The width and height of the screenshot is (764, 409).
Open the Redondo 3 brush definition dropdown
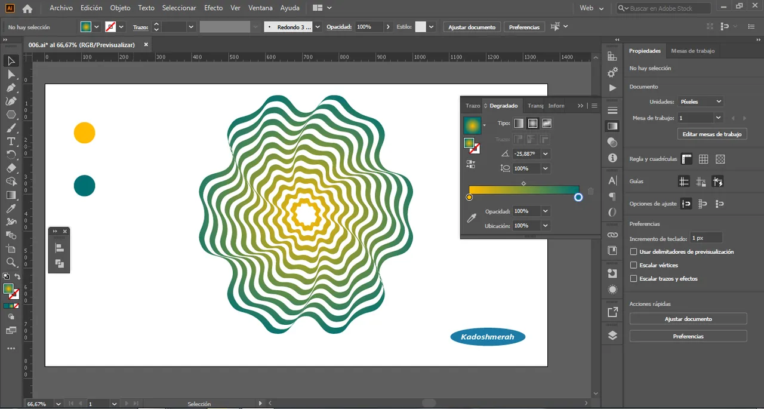[x=318, y=27]
